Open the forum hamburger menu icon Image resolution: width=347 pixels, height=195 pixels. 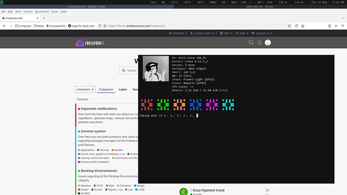click(x=259, y=43)
